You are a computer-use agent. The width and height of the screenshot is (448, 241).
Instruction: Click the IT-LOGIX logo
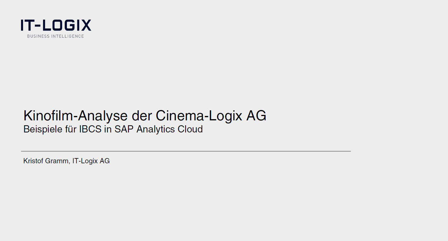[x=56, y=29]
